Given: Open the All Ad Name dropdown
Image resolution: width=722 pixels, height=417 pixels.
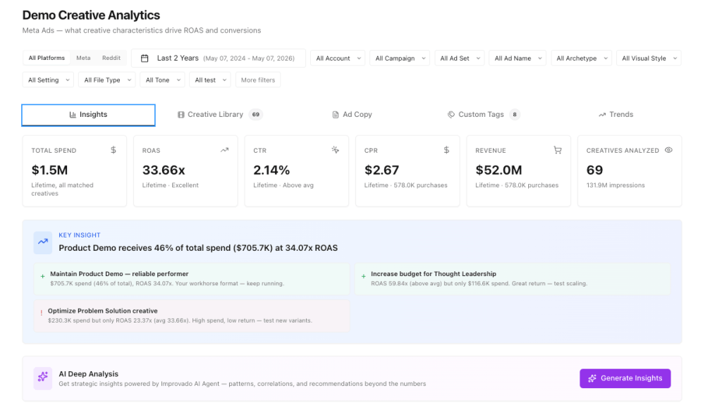Looking at the screenshot, I should pos(518,58).
